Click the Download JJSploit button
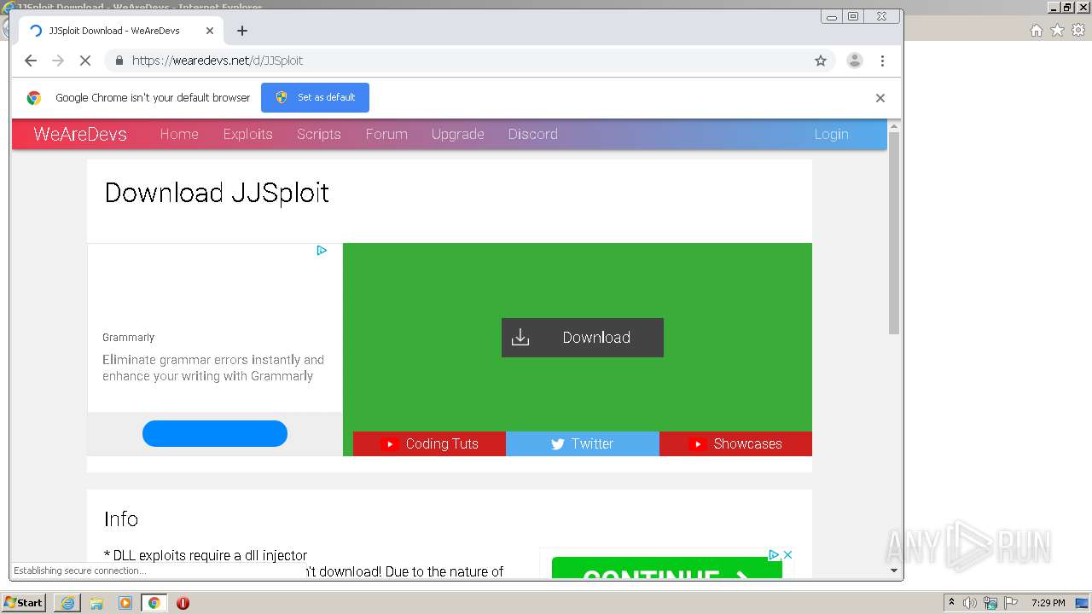1092x614 pixels. click(583, 338)
